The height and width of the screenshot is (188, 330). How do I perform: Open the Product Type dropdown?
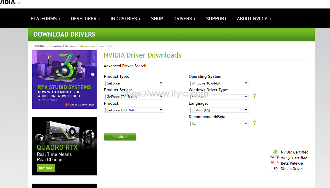[x=134, y=83]
